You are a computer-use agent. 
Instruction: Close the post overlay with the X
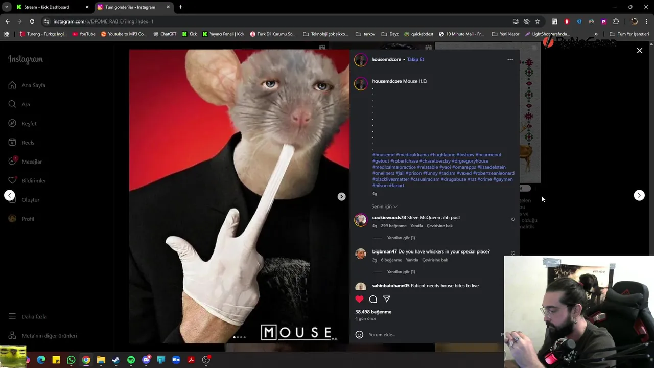click(639, 51)
